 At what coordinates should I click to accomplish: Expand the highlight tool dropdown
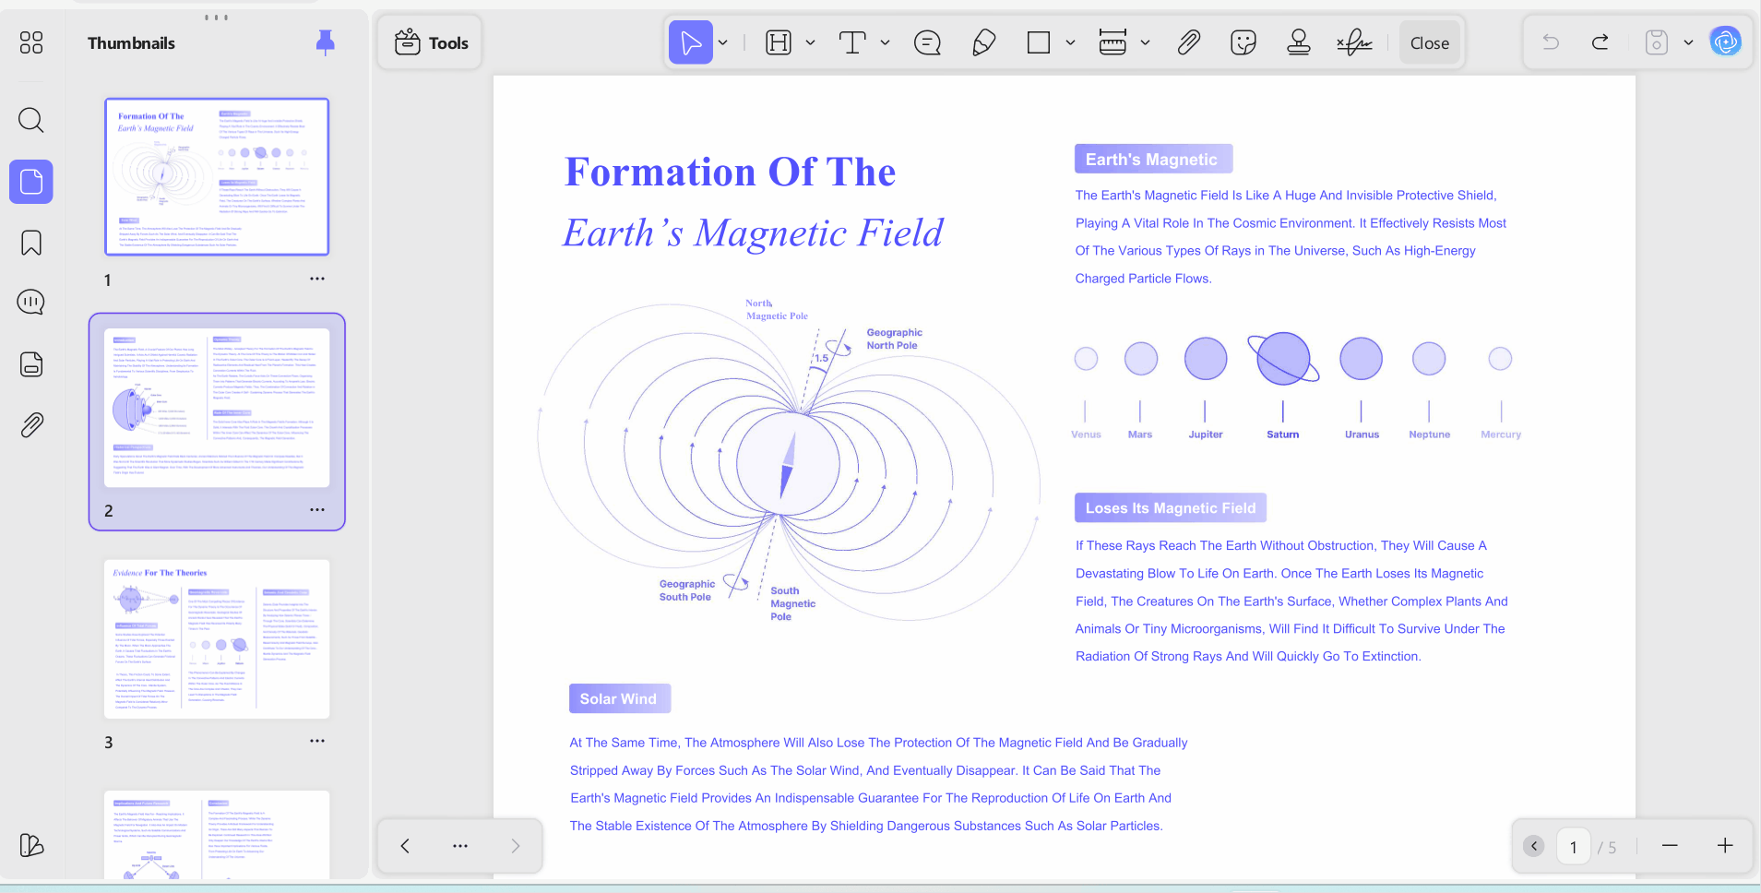coord(810,42)
